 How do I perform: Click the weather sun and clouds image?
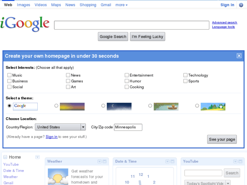pos(58,177)
